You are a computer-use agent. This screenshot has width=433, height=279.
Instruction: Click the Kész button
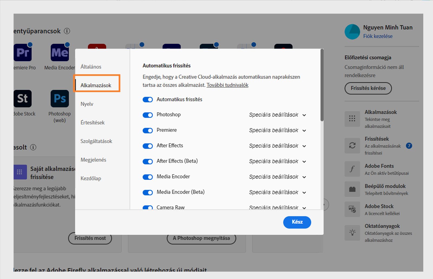[297, 222]
